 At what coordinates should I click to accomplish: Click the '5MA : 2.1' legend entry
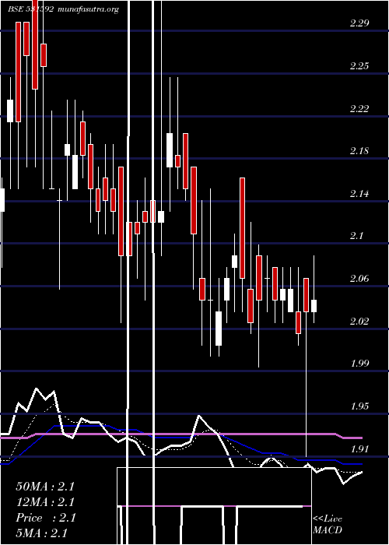[42, 533]
